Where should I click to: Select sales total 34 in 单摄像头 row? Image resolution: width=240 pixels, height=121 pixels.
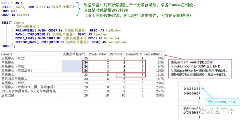pyautogui.click(x=75, y=62)
